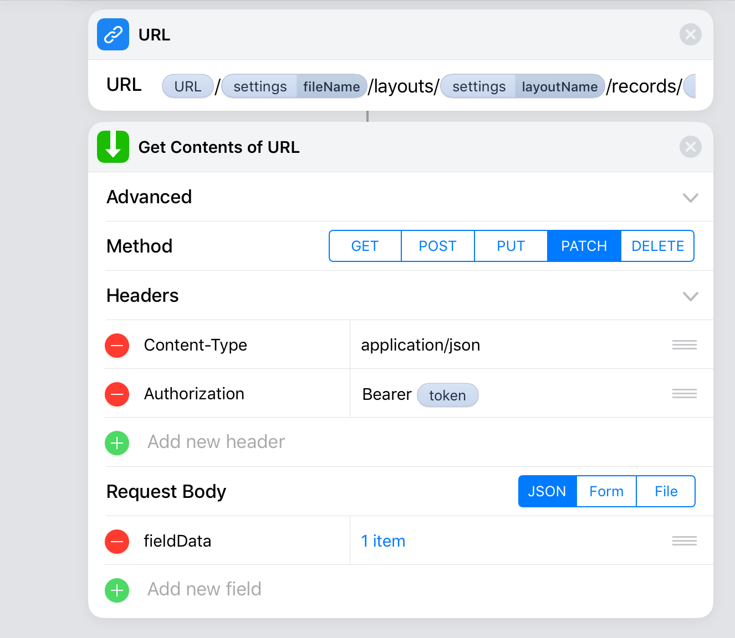
Task: Collapse the Advanced section chevron
Action: click(690, 198)
